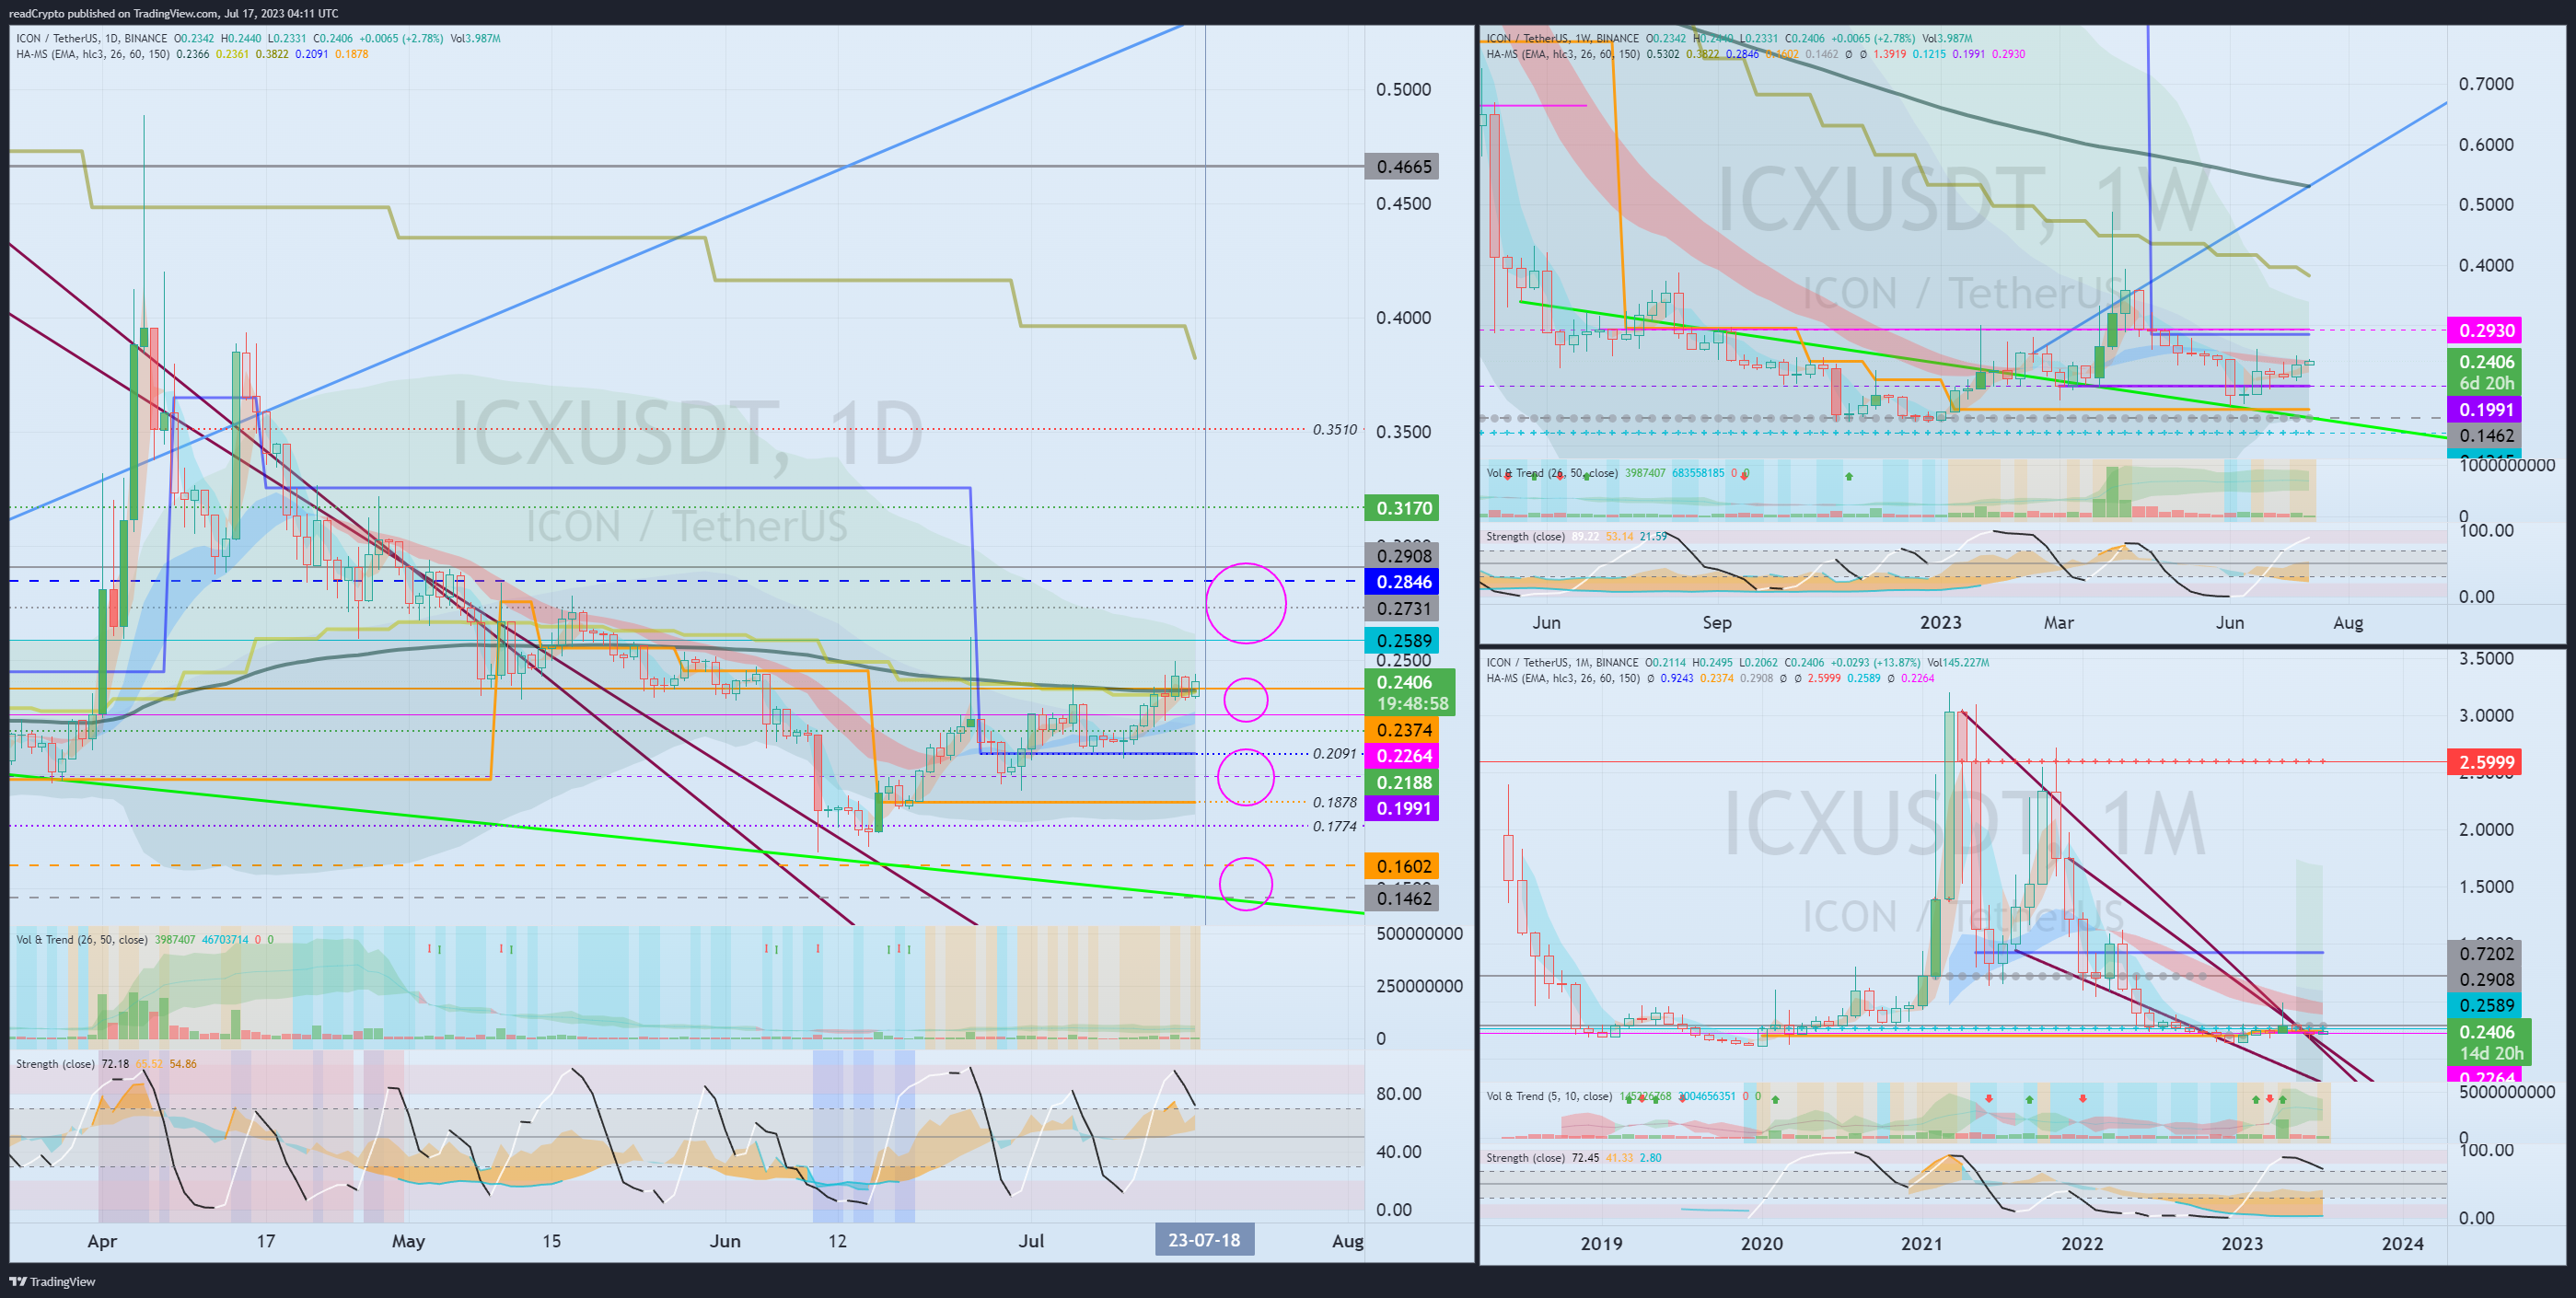Click the 0.3500 tick on daily price axis
The height and width of the screenshot is (1298, 2576).
click(1403, 432)
